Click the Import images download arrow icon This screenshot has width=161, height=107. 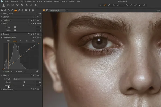pyautogui.click(x=3, y=5)
